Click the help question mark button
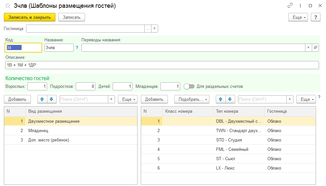326x186 pixels. tap(315, 17)
